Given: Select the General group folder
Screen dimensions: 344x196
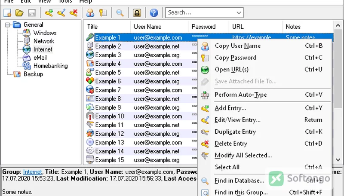Looking at the screenshot, I should tap(28, 24).
